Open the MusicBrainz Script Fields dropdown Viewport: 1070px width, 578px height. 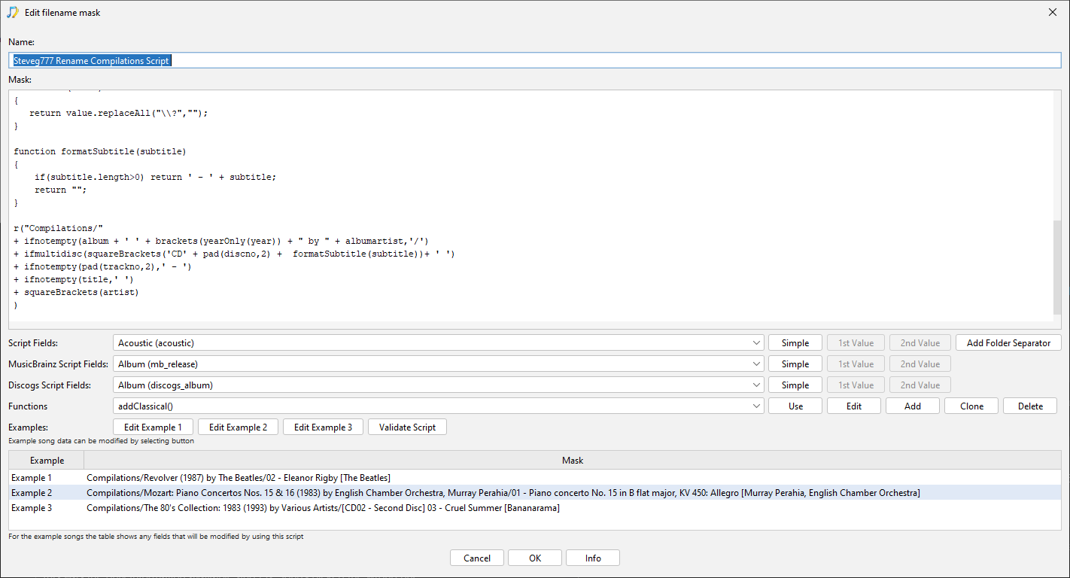pos(439,364)
